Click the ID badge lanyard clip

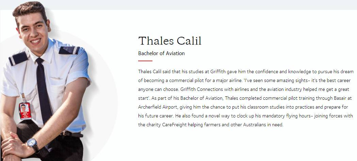coord(23,98)
